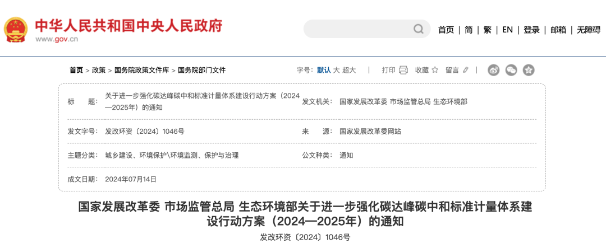Select the 默认 font size option
This screenshot has height=248, width=606.
coord(324,70)
